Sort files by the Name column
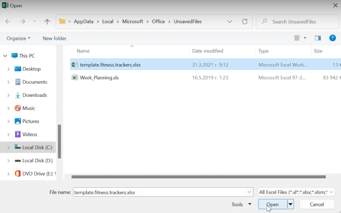 [x=83, y=51]
